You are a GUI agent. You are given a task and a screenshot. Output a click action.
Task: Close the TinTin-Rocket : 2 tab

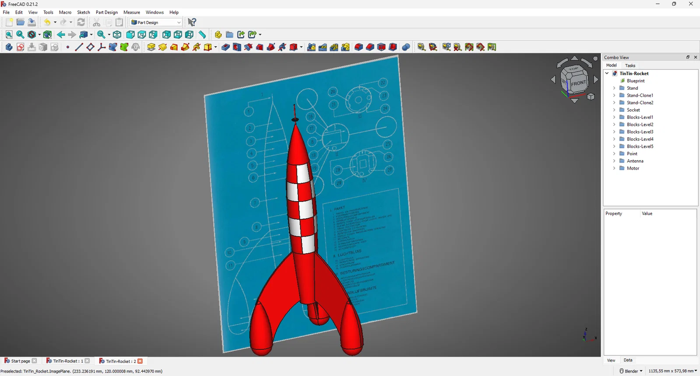point(140,361)
